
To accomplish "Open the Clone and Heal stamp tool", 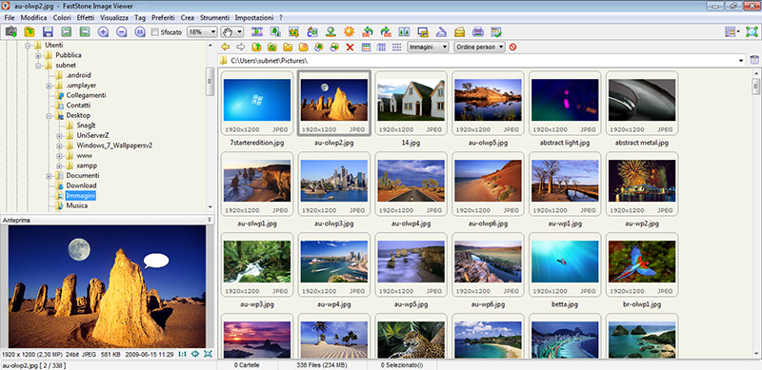I will [x=331, y=32].
